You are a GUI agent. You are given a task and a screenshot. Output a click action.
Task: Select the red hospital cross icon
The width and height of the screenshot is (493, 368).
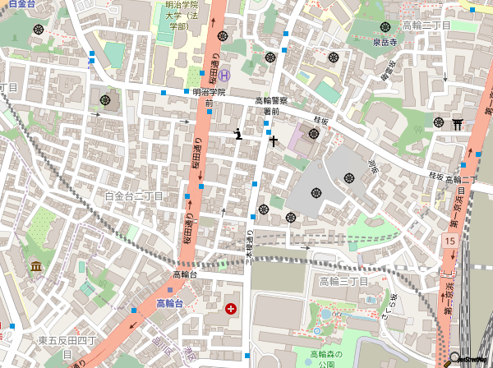point(231,309)
